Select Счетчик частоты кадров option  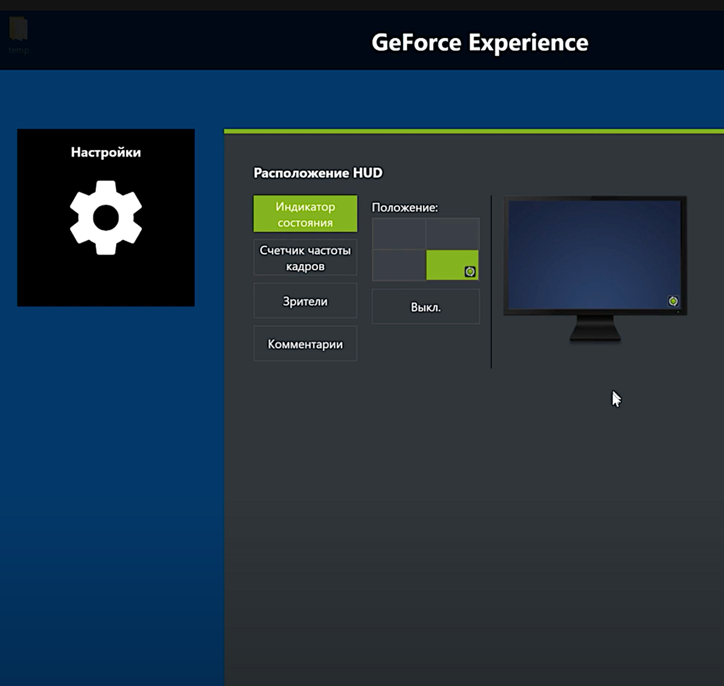coord(305,258)
